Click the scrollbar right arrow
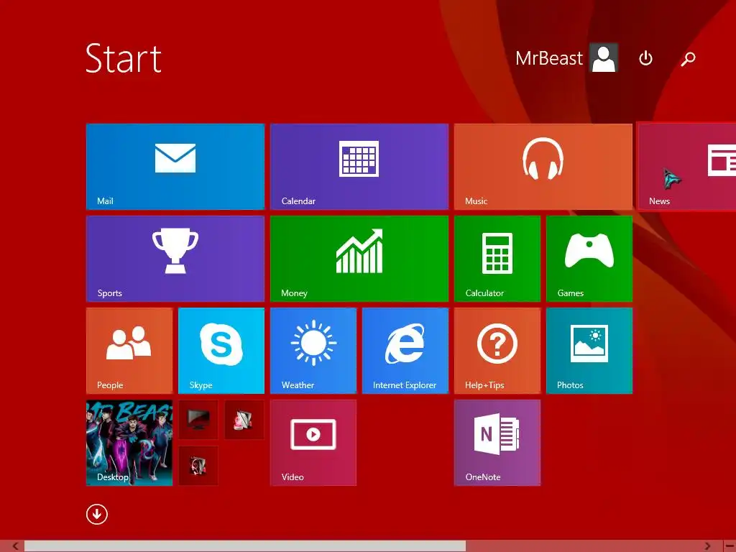Screen dimensions: 736x552 (x=707, y=546)
